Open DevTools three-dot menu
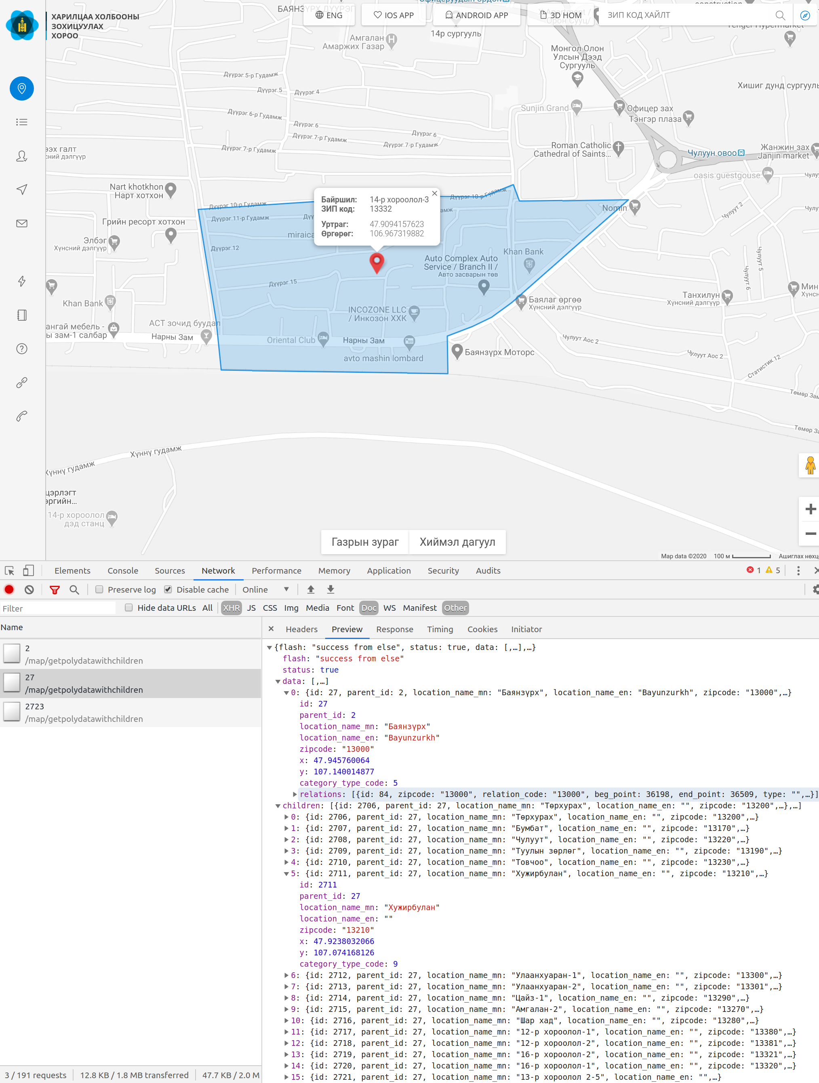 [x=798, y=570]
